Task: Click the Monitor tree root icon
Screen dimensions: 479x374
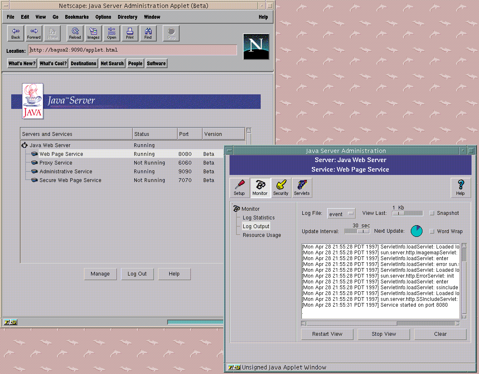Action: coord(237,209)
